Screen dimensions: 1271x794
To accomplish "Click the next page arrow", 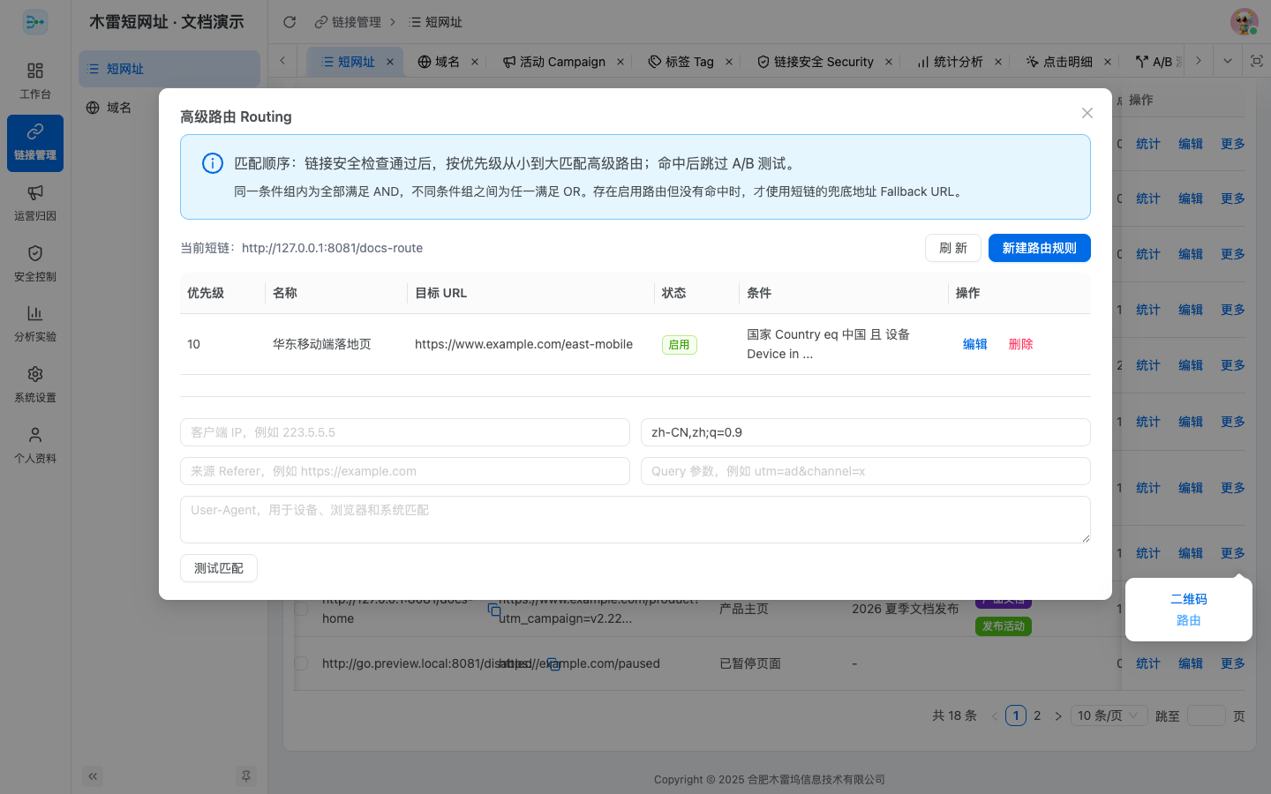I will [1058, 715].
